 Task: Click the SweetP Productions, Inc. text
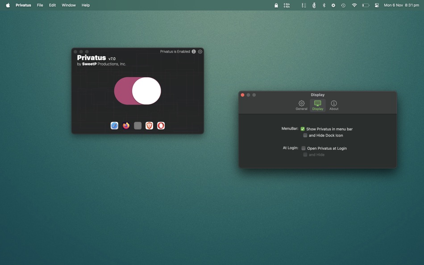(x=104, y=64)
